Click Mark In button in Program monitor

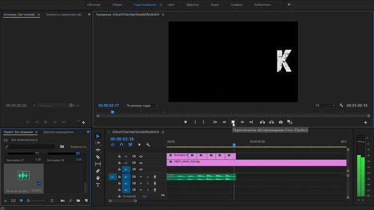coord(195,122)
